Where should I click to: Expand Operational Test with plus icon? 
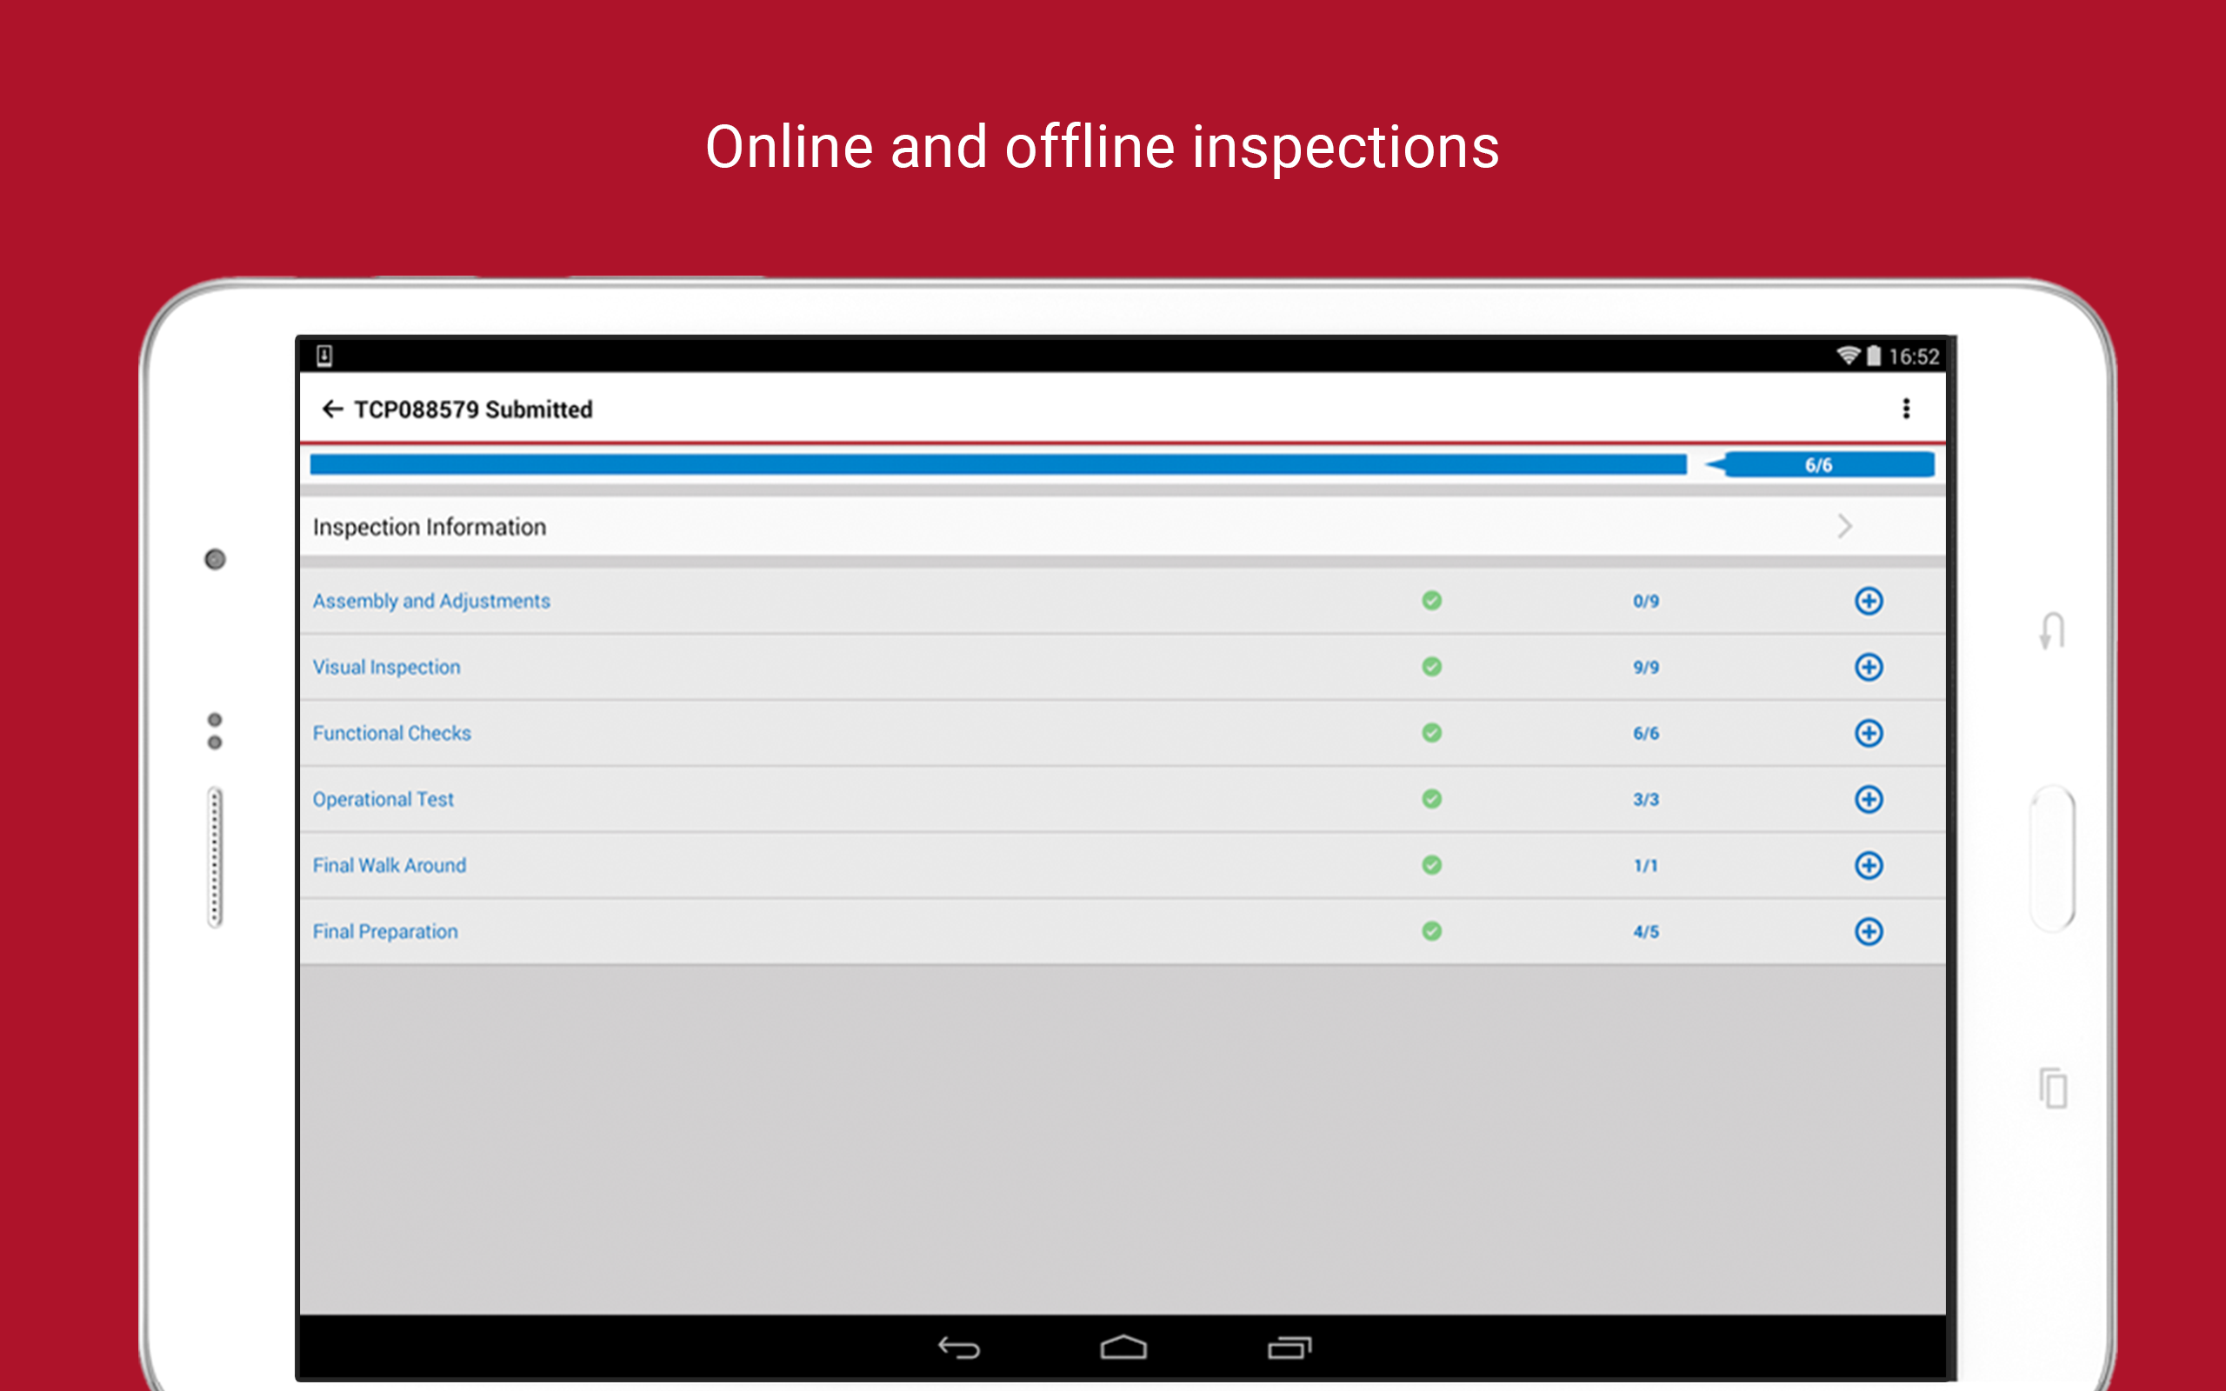point(1868,800)
